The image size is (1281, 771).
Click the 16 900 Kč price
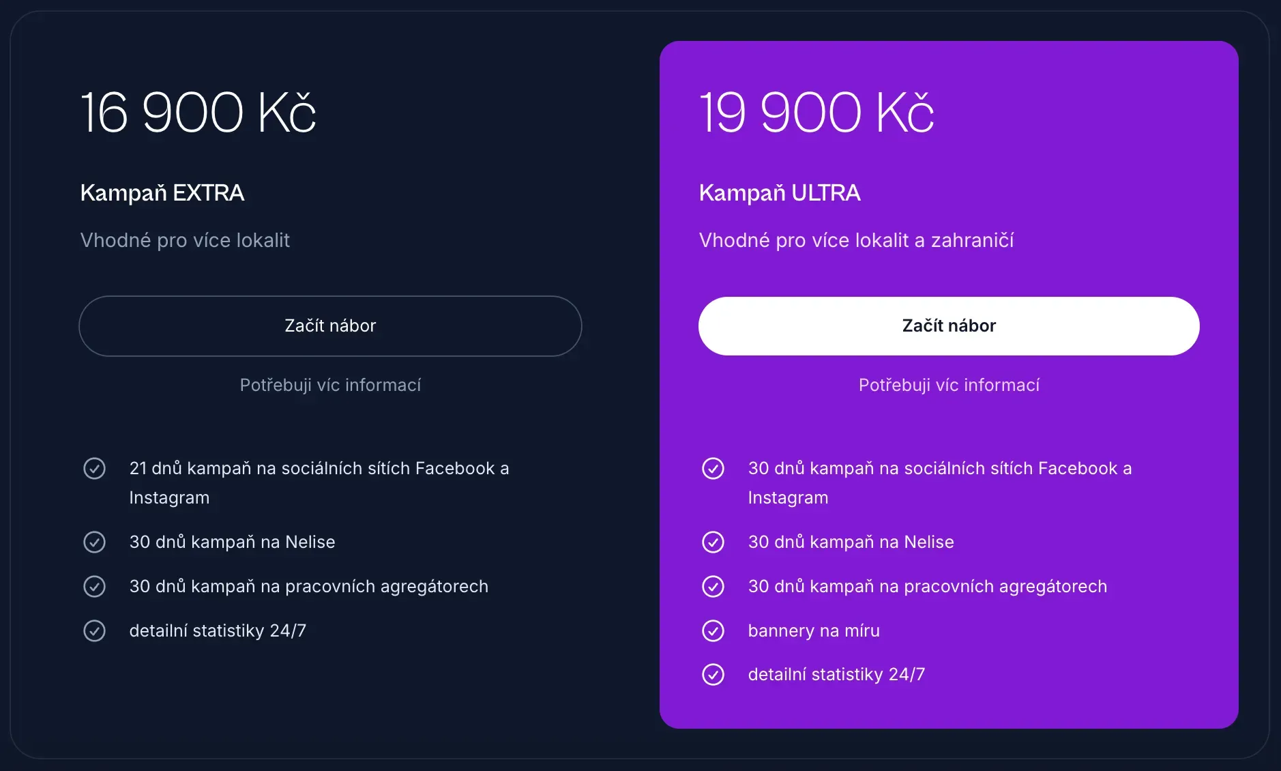point(198,113)
